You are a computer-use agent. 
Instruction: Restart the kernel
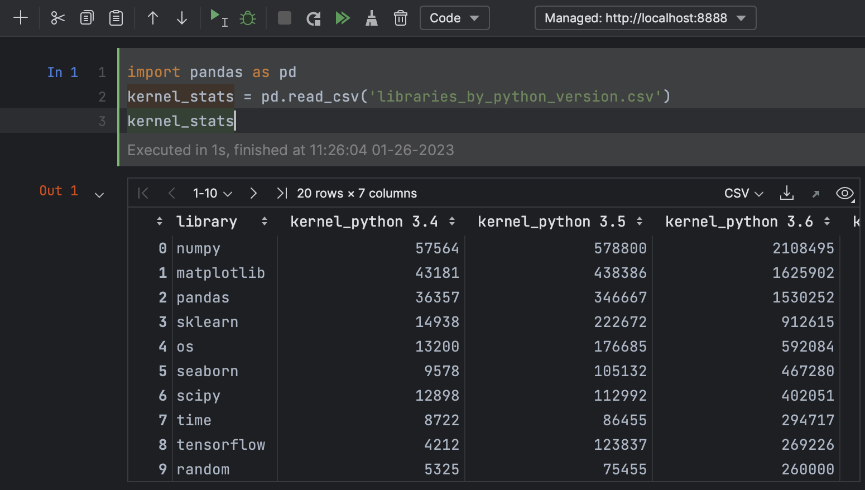[x=314, y=18]
